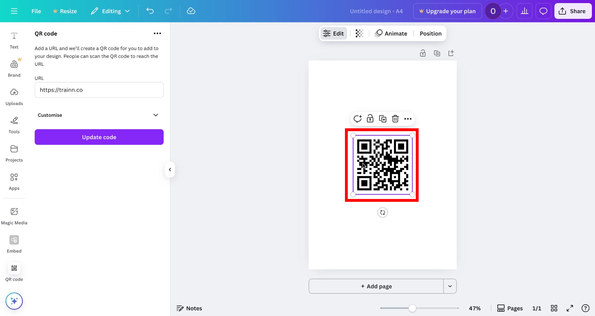The image size is (595, 316).
Task: Switch to the Position tab
Action: tap(430, 33)
